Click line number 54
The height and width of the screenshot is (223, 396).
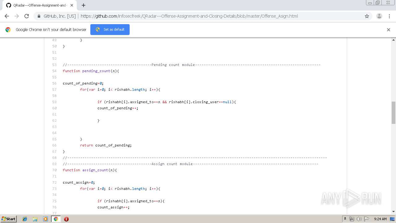54,71
